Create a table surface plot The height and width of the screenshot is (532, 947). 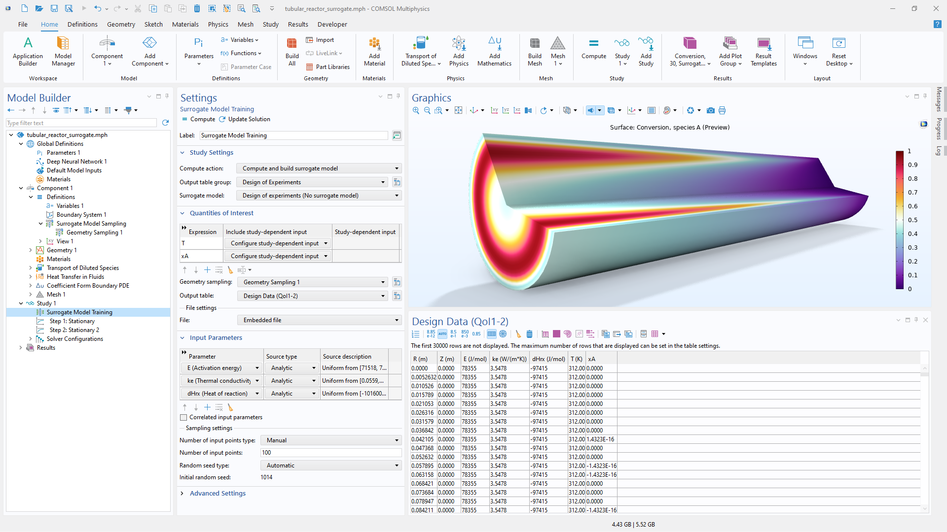coord(556,334)
